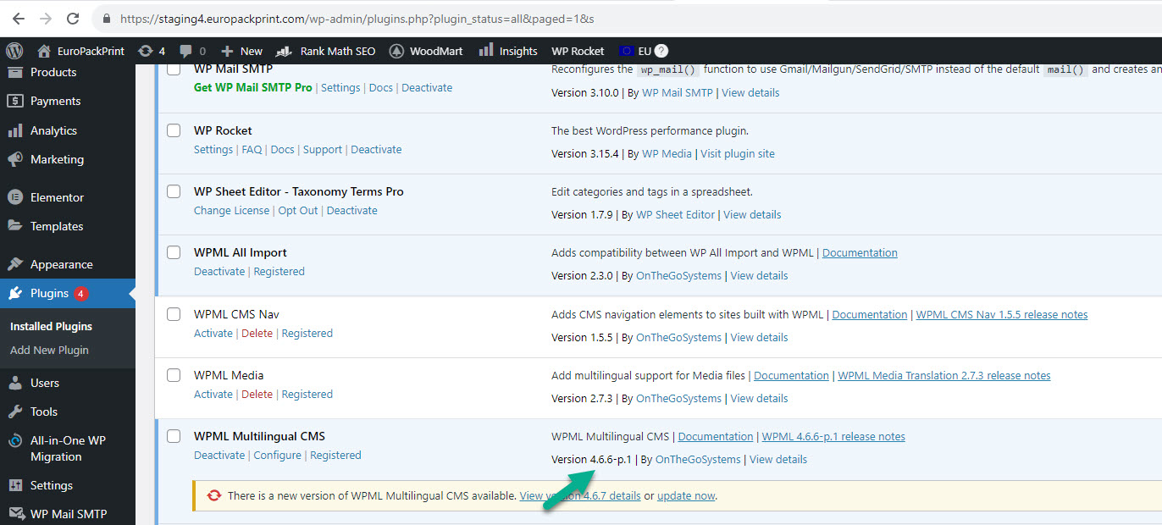Open WP Mail SMTP sidebar item
Image resolution: width=1162 pixels, height=525 pixels.
[68, 513]
